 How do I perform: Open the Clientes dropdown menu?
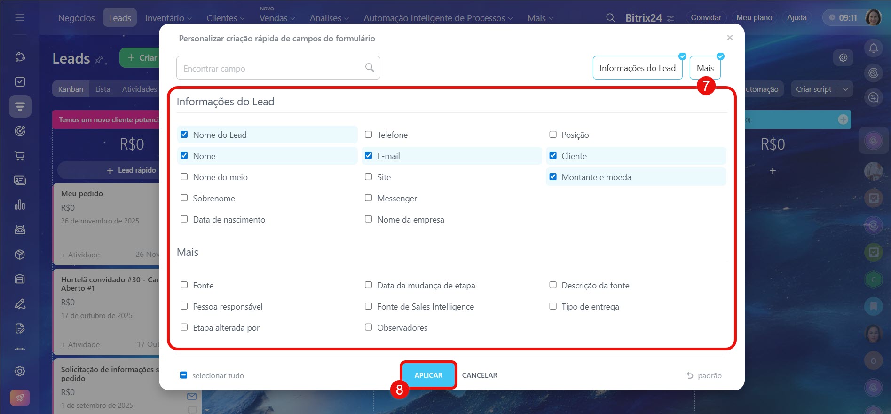(x=225, y=18)
